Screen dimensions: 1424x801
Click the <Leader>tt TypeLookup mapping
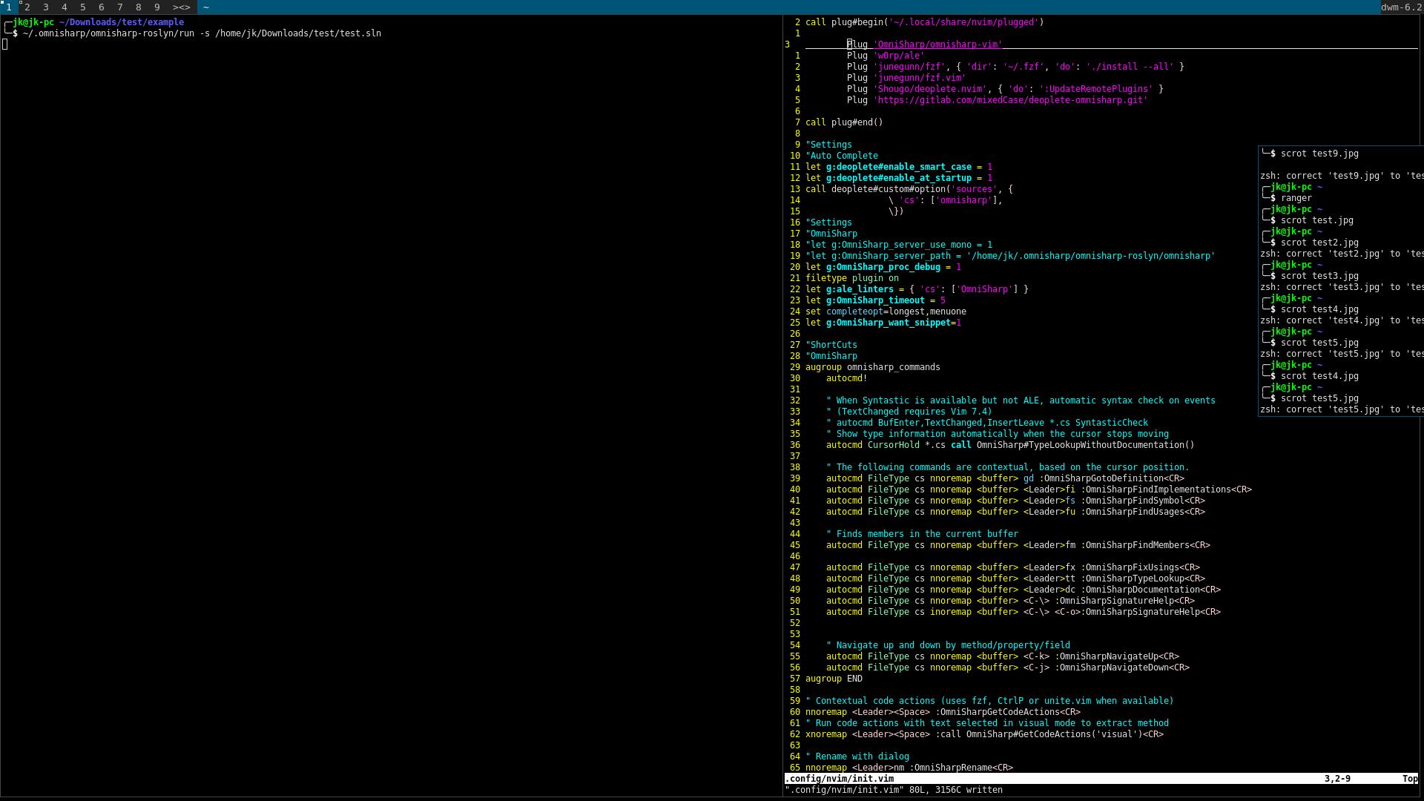coord(1015,578)
